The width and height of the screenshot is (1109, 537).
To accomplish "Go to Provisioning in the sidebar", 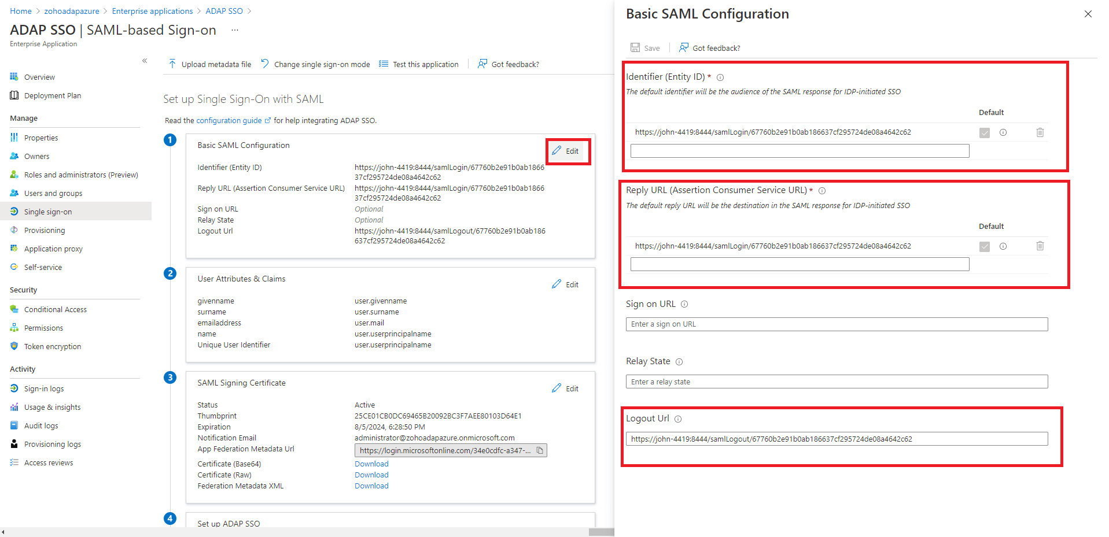I will tap(45, 231).
